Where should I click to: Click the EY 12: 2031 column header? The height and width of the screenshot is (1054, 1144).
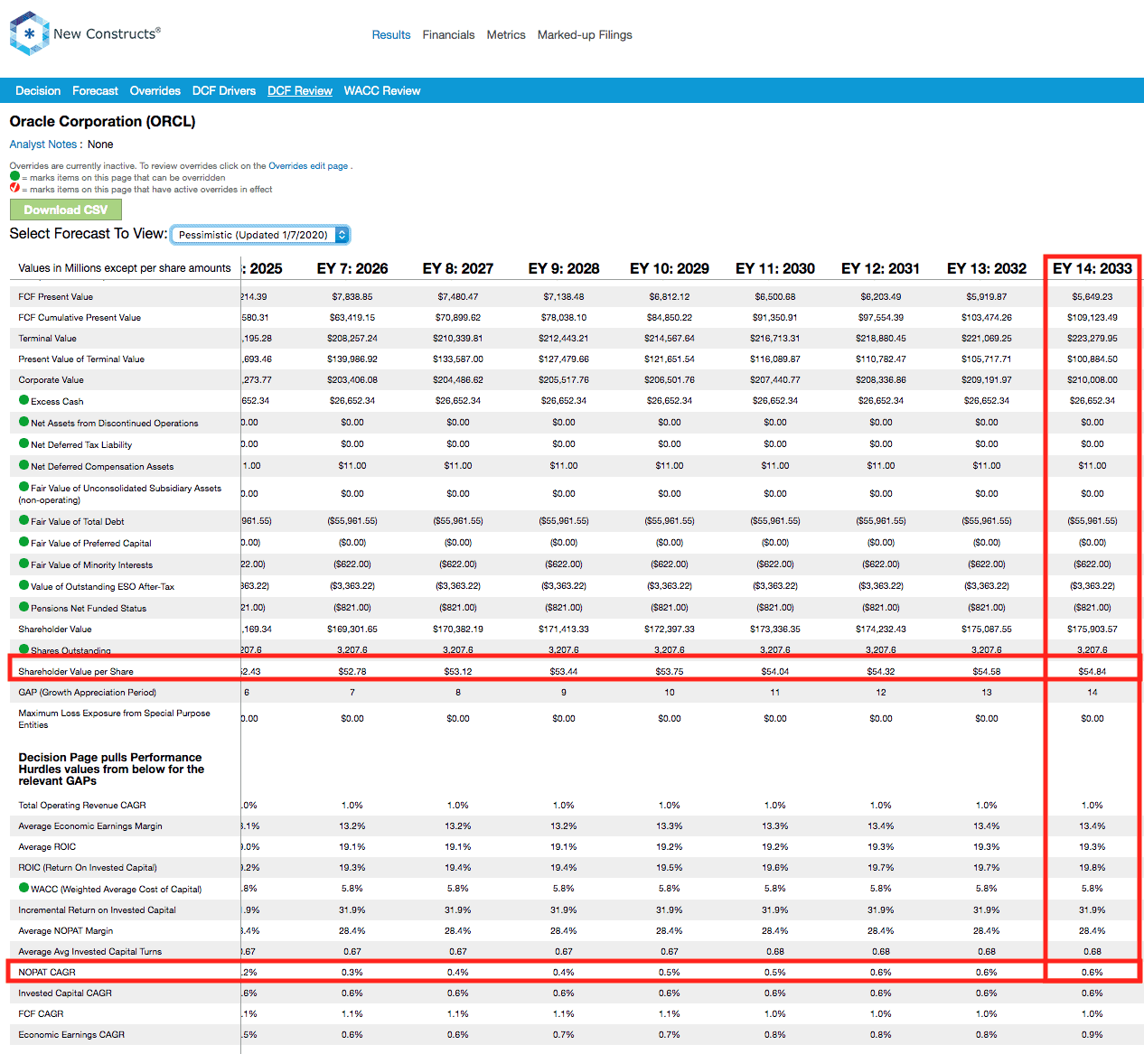coord(881,268)
